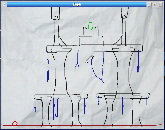The width and height of the screenshot is (165, 130).
Task: Click the tall left middle pillar
Action: (60, 73)
